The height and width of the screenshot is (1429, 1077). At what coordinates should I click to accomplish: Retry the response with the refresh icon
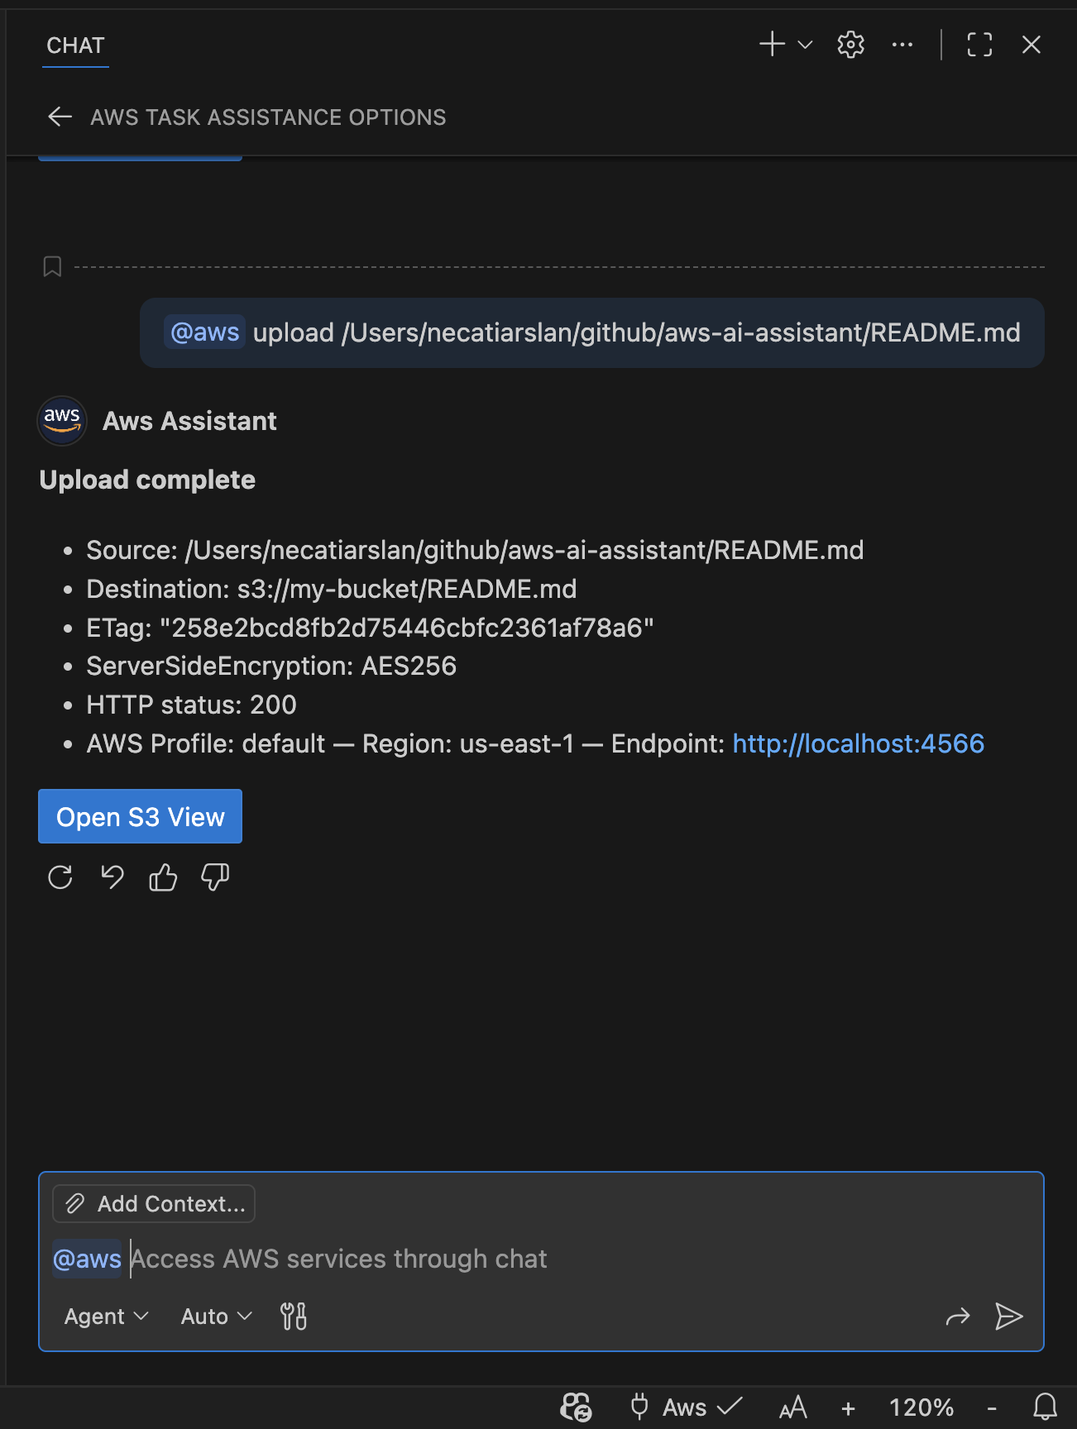60,877
